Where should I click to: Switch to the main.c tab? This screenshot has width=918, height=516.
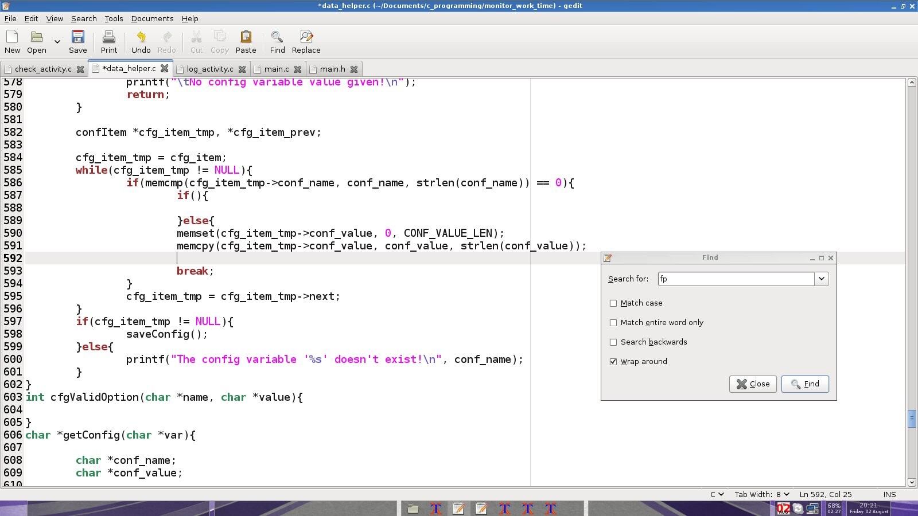(x=276, y=69)
